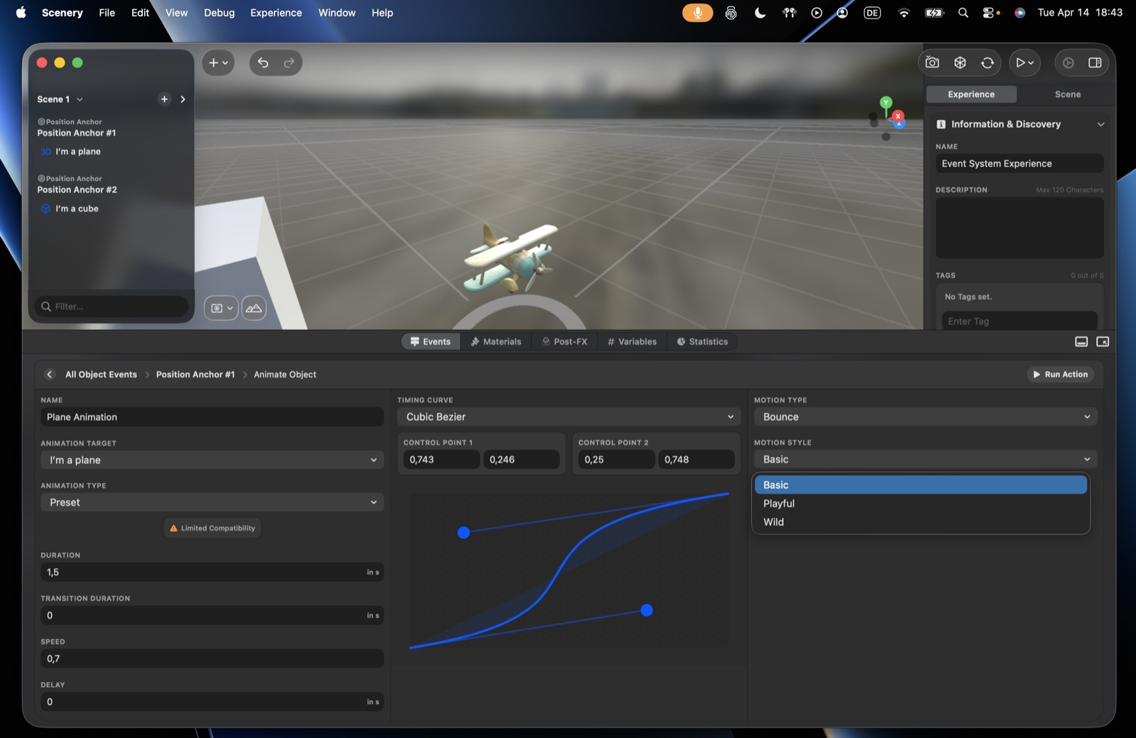Open the Timing Curve Cubic Bezier dropdown
The height and width of the screenshot is (738, 1136).
pyautogui.click(x=569, y=417)
